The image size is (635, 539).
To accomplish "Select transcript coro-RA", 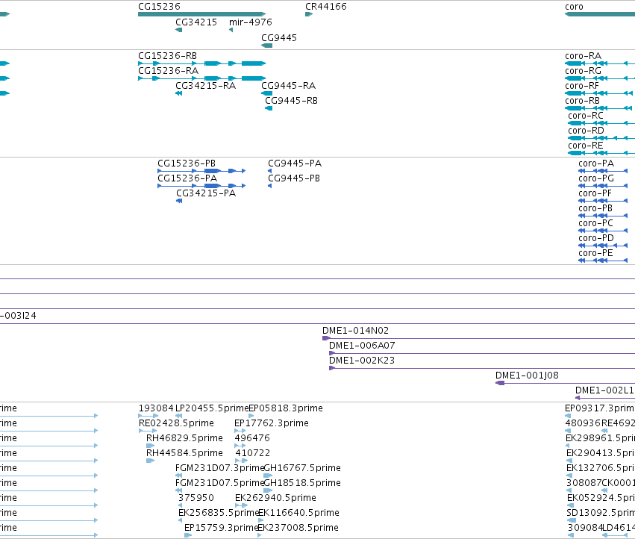I will (x=584, y=56).
